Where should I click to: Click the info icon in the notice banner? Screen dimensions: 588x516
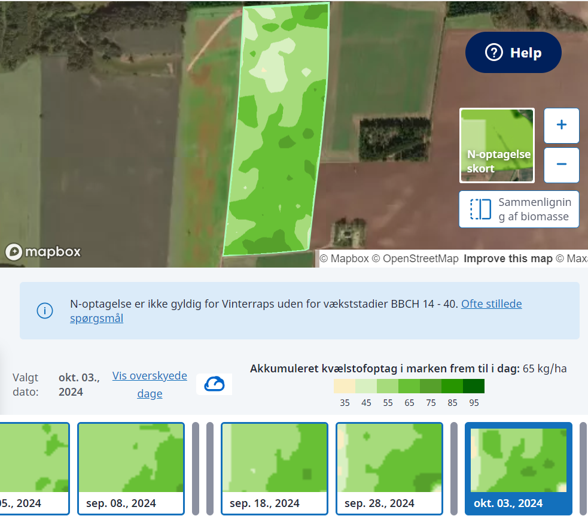point(44,311)
